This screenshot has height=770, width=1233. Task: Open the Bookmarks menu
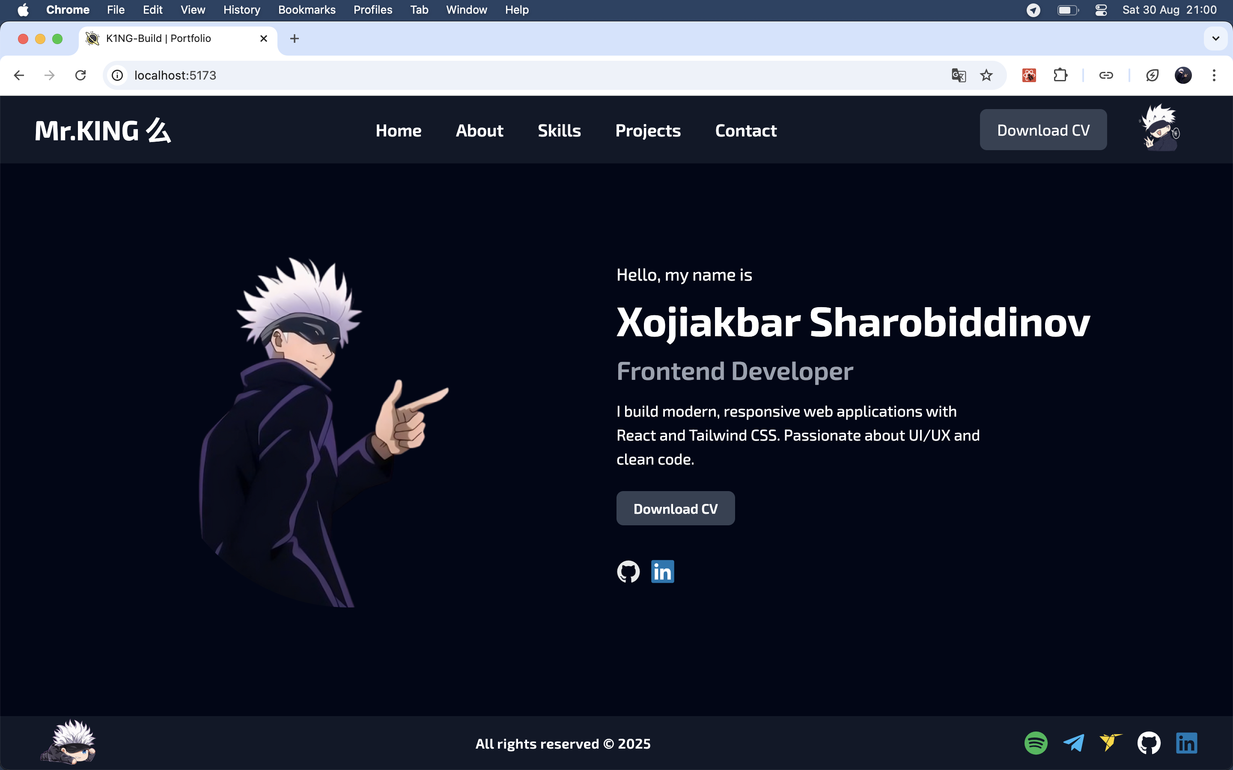point(307,10)
